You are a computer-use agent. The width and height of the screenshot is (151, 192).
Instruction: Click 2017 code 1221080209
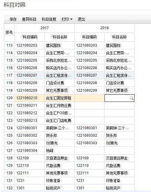27,90
